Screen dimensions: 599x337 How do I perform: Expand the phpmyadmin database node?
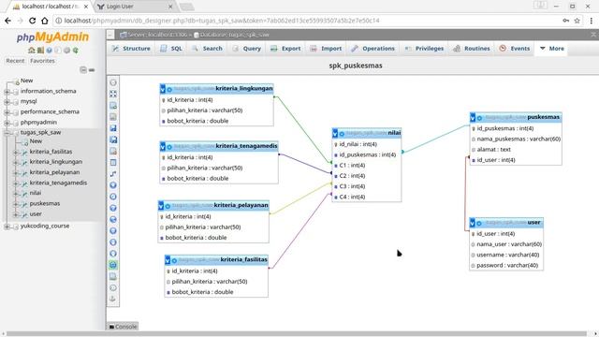(x=7, y=123)
